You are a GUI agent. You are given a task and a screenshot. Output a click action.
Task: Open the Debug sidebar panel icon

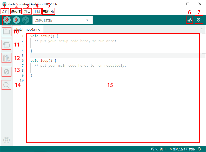pos(6,72)
